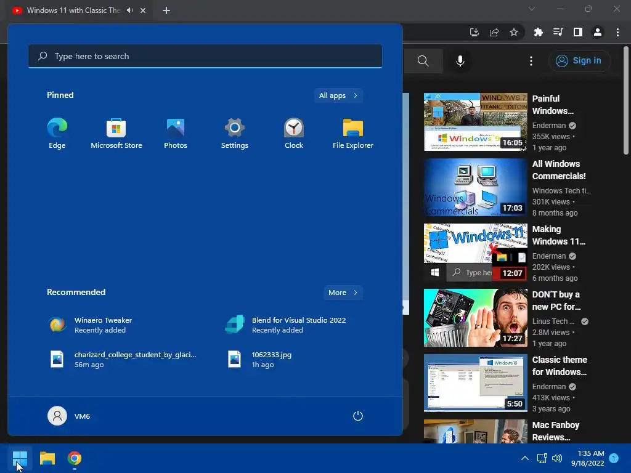The image size is (631, 473).
Task: Open a new Chrome tab
Action: (166, 10)
